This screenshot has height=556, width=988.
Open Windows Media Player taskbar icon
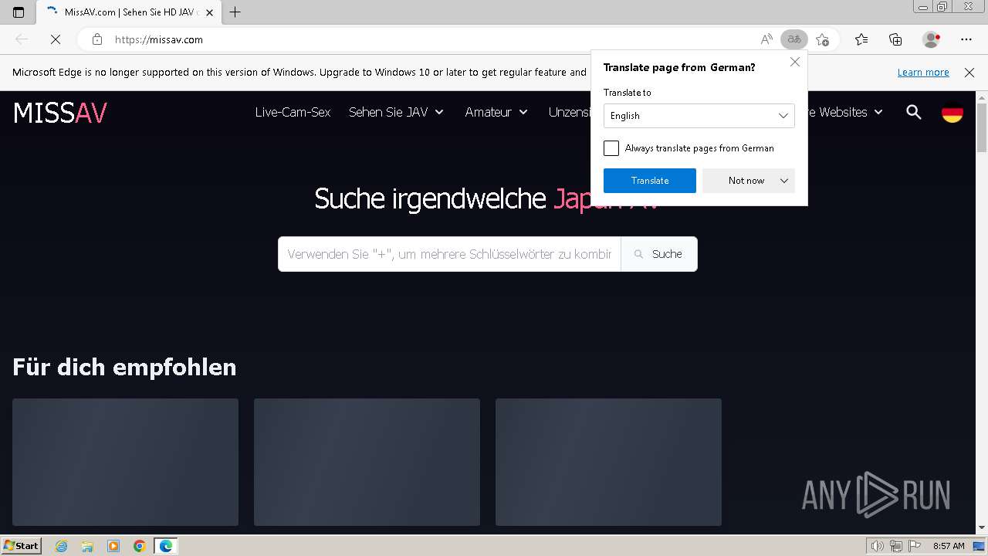(x=113, y=546)
